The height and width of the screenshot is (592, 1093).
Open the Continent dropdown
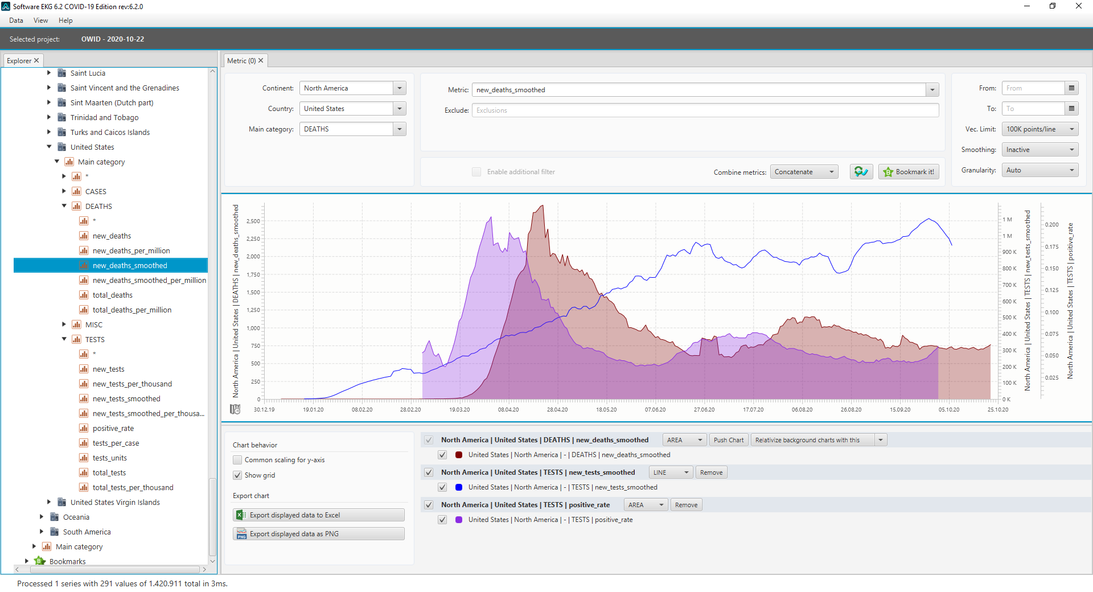[400, 88]
